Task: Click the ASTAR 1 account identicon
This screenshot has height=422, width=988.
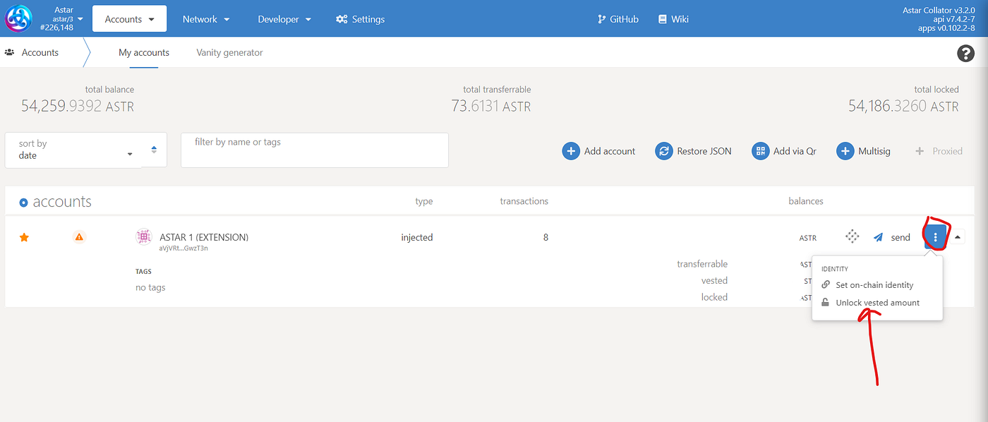Action: pyautogui.click(x=144, y=237)
